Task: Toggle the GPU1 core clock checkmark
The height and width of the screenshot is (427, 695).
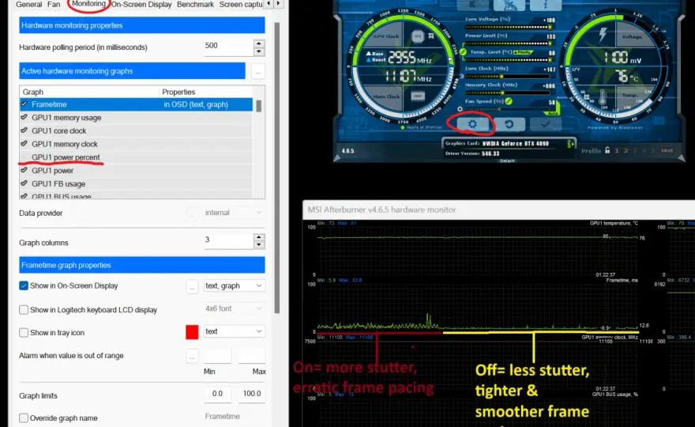Action: tap(24, 130)
